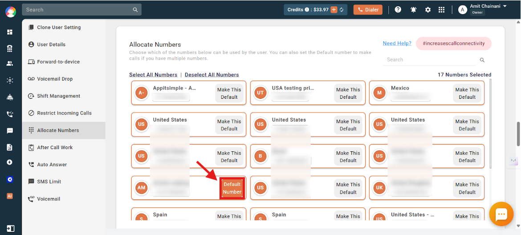Refresh the credits balance
This screenshot has width=521, height=235.
click(341, 10)
